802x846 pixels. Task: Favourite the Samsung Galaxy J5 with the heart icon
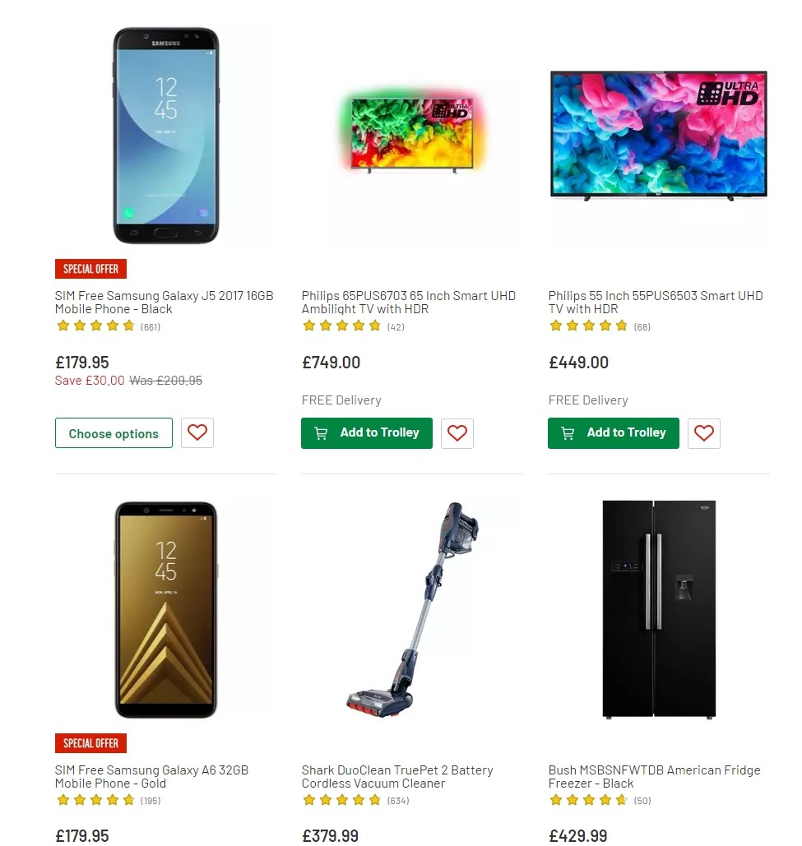(x=197, y=432)
